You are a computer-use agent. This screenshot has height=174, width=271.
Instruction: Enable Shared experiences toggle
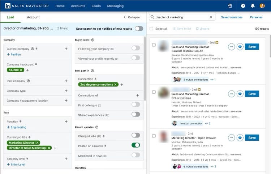135,114
